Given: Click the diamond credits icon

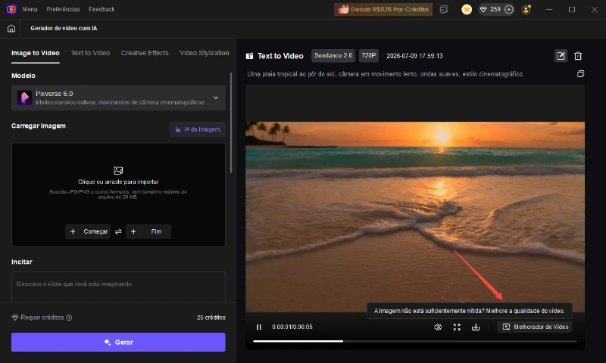Looking at the screenshot, I should (x=483, y=9).
